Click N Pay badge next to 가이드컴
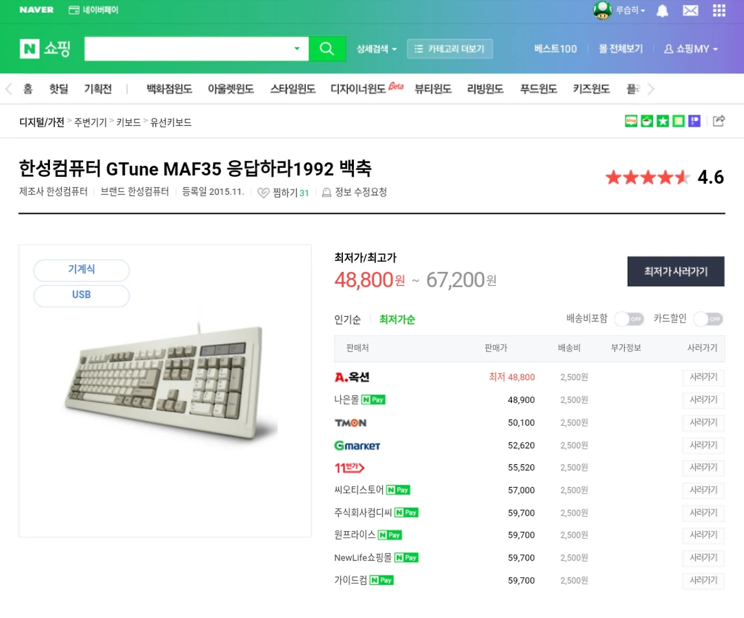The image size is (744, 618). pos(382,580)
